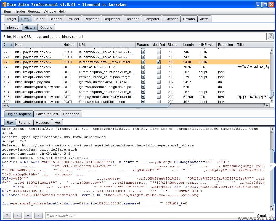Sort by MIME type column header
Viewport: 276px width, 221px height.
[207, 44]
